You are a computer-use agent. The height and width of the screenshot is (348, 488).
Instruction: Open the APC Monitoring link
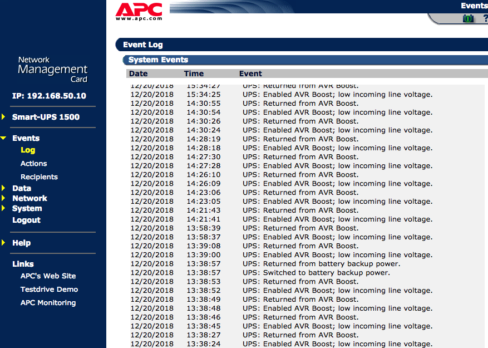click(48, 303)
